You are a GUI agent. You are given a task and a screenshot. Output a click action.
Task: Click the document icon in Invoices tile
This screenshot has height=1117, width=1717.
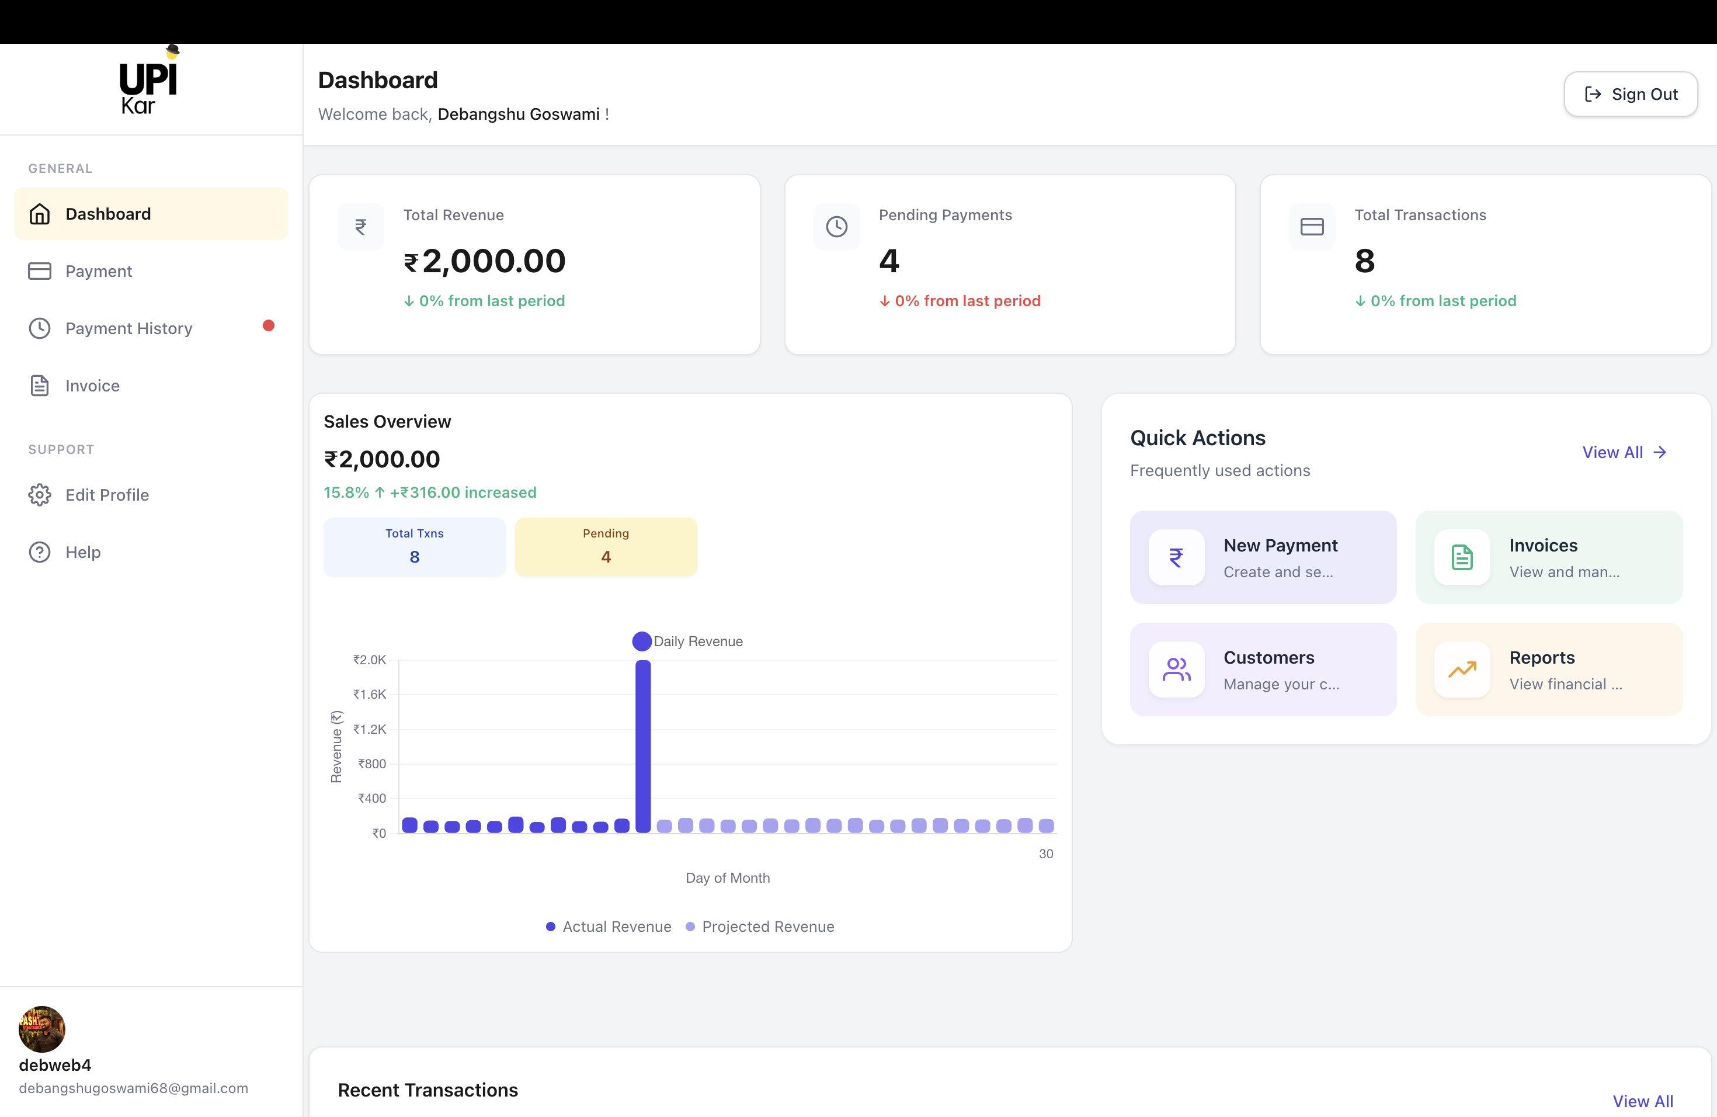click(x=1462, y=557)
